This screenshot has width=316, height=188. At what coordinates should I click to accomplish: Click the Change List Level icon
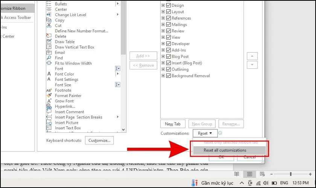coord(49,15)
